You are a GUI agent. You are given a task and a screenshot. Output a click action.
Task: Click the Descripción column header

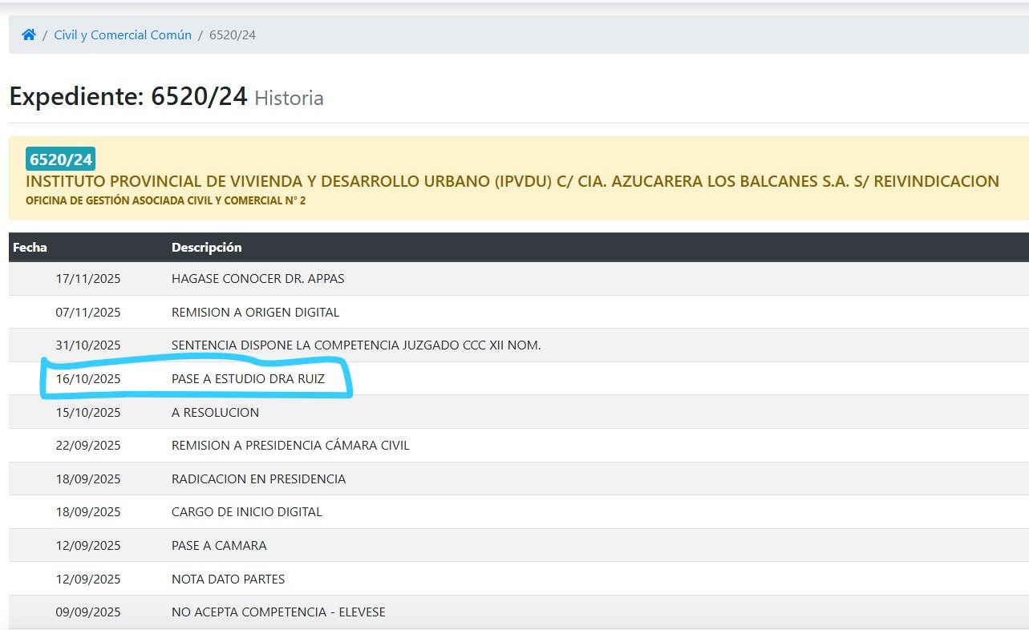click(x=206, y=247)
